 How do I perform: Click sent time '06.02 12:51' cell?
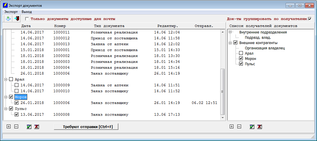point(204,103)
